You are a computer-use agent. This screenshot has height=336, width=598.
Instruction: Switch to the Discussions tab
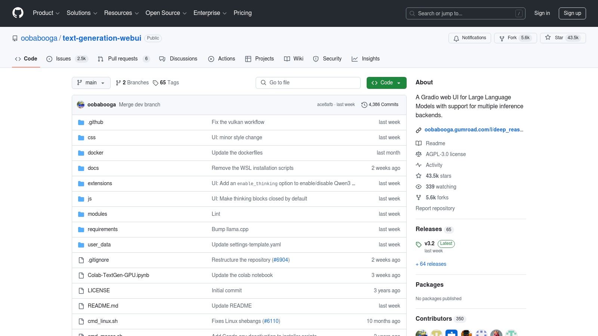[178, 59]
